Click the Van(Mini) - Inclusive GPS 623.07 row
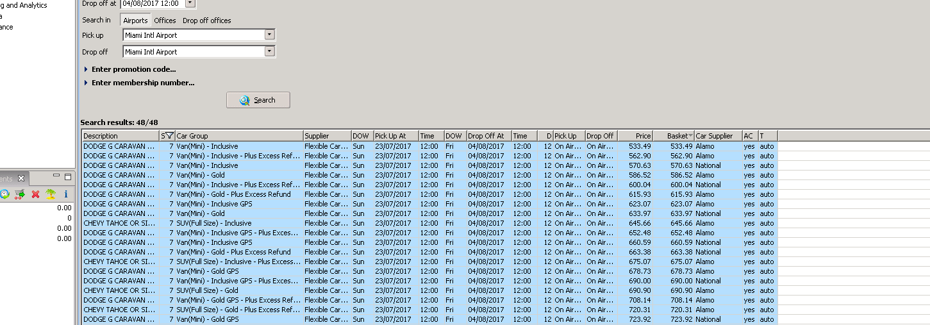Image resolution: width=930 pixels, height=325 pixels. [x=429, y=204]
